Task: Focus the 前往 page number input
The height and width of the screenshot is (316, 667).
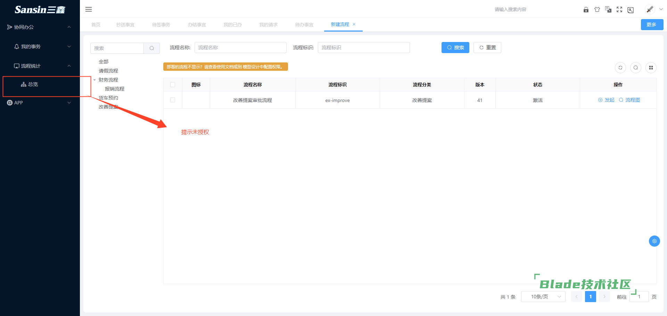Action: [x=639, y=297]
